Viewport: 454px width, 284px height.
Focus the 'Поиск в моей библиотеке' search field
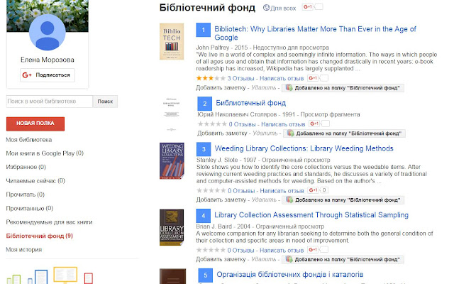[x=50, y=102]
